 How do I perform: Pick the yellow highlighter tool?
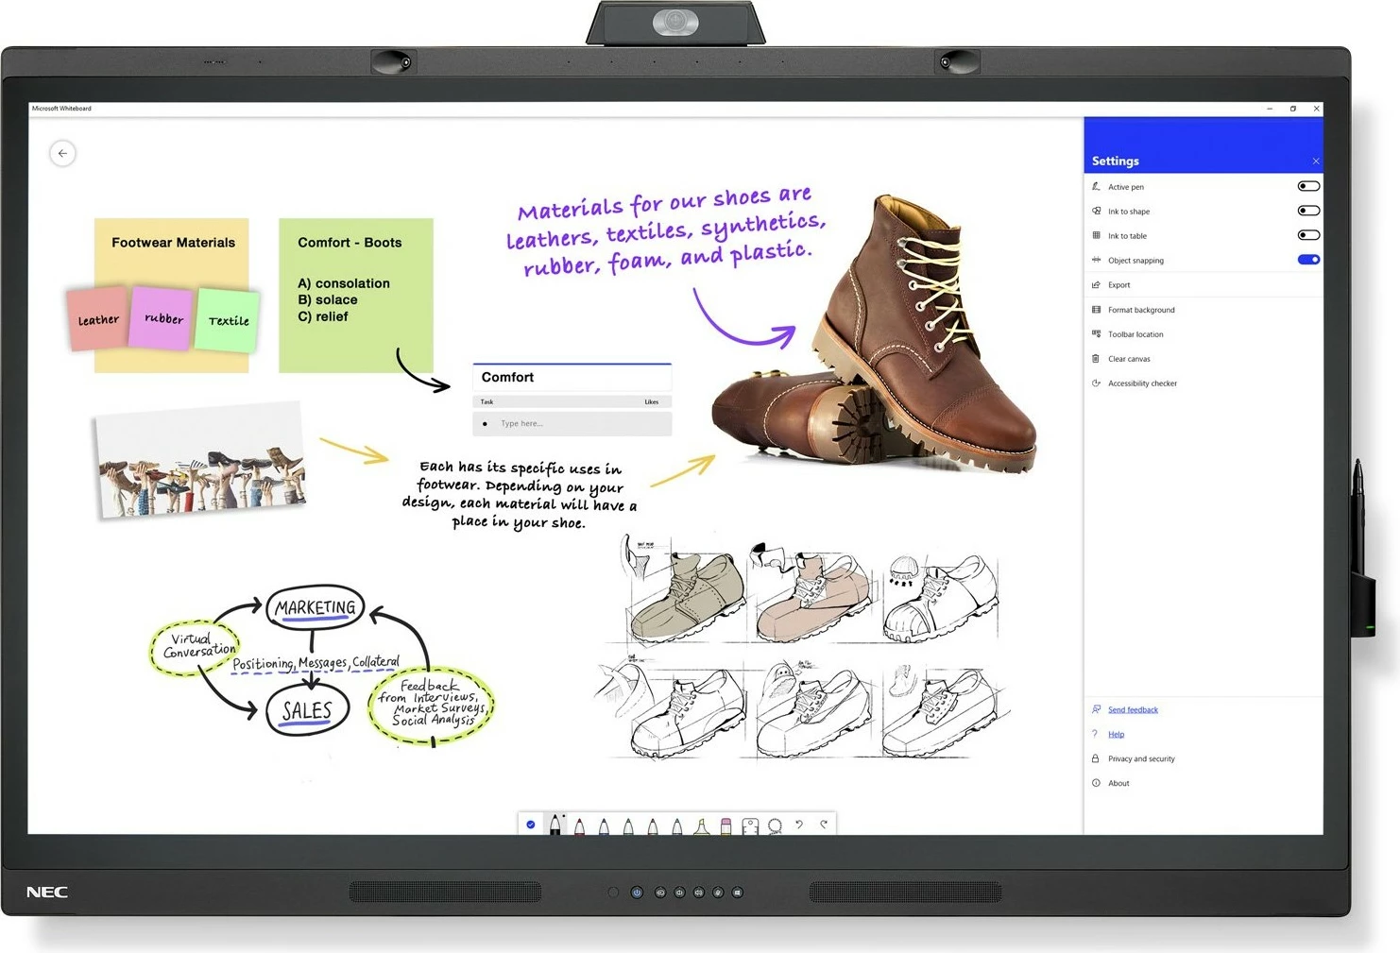[701, 826]
